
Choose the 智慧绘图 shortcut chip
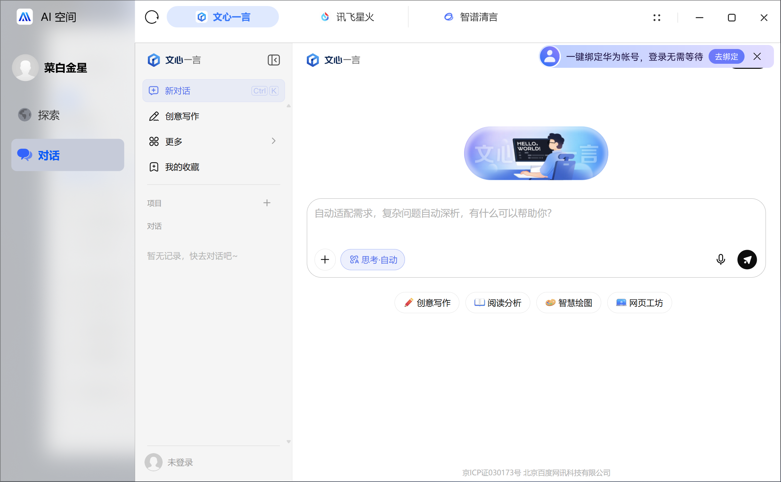tap(569, 303)
